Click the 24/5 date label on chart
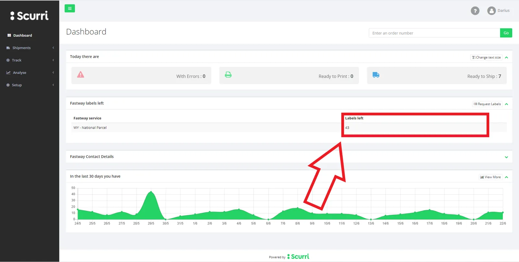Image resolution: width=519 pixels, height=262 pixels. coord(78,224)
